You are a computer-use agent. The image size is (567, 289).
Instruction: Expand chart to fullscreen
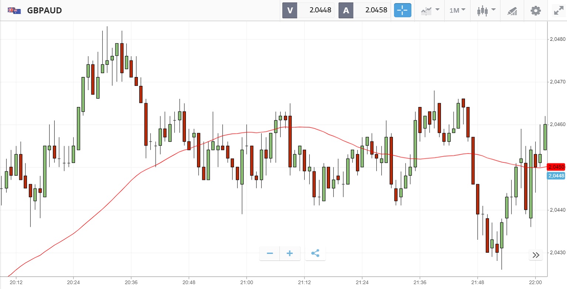point(558,10)
